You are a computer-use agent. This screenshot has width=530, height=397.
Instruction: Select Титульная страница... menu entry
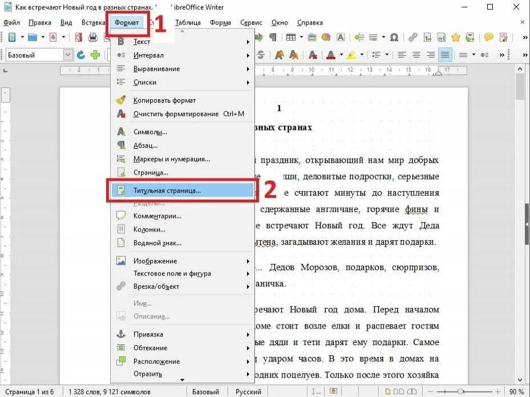click(x=183, y=191)
